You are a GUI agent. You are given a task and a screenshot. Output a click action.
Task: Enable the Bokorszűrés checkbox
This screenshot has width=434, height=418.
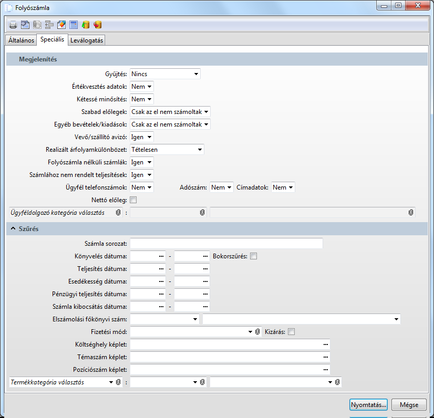(254, 256)
